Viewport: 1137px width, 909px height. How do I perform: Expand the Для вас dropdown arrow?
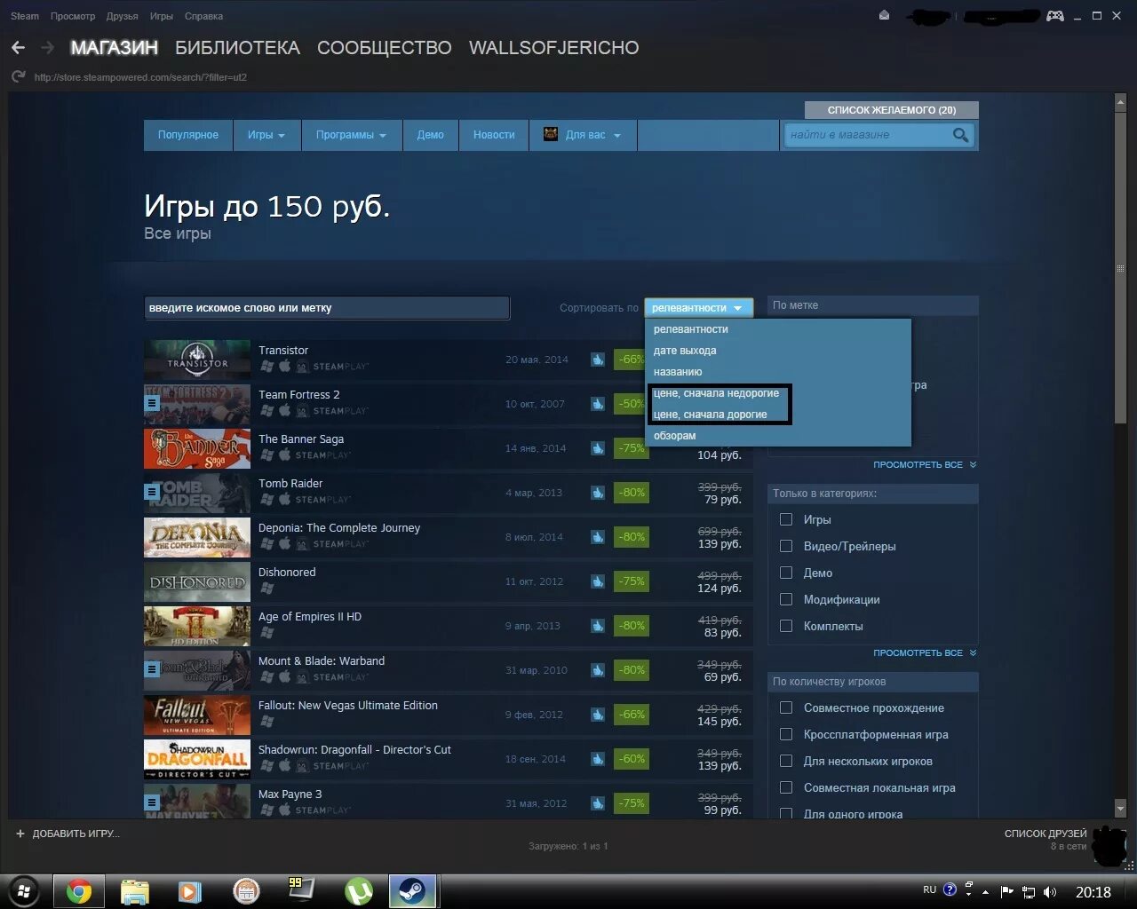[616, 136]
